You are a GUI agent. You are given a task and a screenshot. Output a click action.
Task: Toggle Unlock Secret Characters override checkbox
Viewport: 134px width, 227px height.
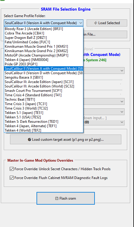(x=11, y=169)
